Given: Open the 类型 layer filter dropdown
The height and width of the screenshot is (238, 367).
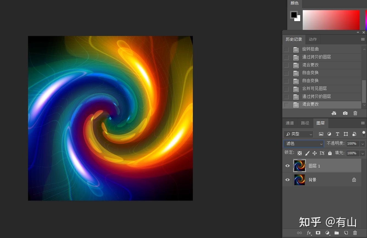Looking at the screenshot, I should click(x=298, y=134).
